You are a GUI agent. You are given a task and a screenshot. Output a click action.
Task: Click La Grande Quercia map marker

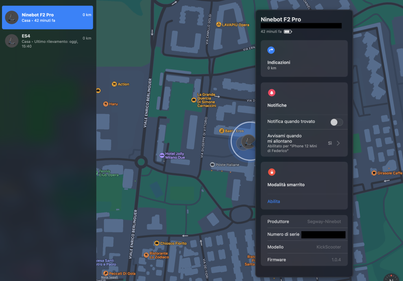point(194,100)
